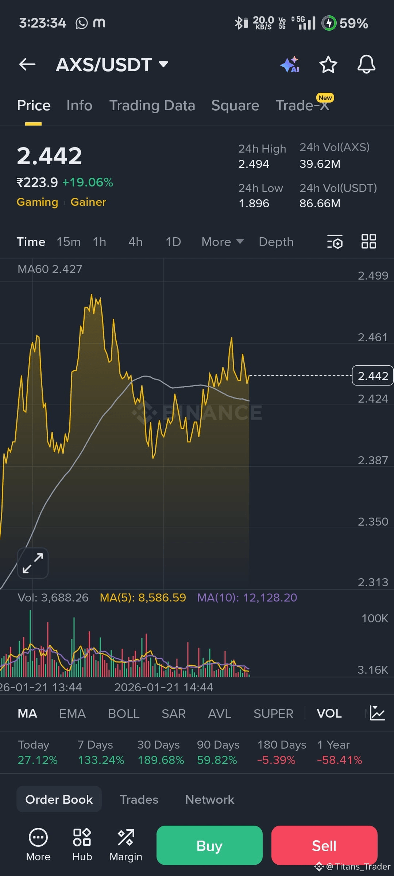Open the Trades section
Image resolution: width=394 pixels, height=876 pixels.
[x=139, y=799]
